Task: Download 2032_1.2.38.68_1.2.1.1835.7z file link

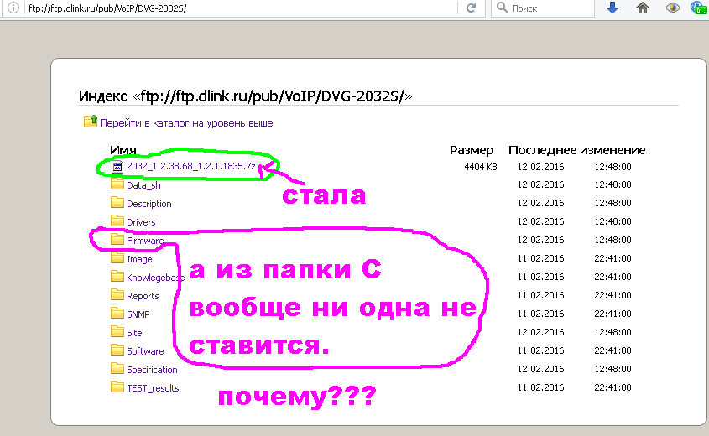Action: [190, 166]
